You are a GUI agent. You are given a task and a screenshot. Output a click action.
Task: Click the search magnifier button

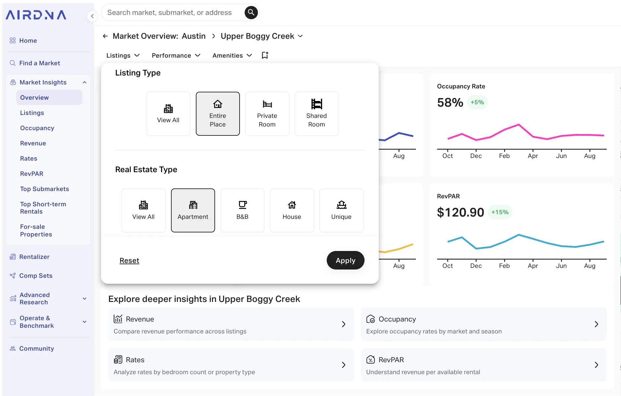[x=251, y=13]
